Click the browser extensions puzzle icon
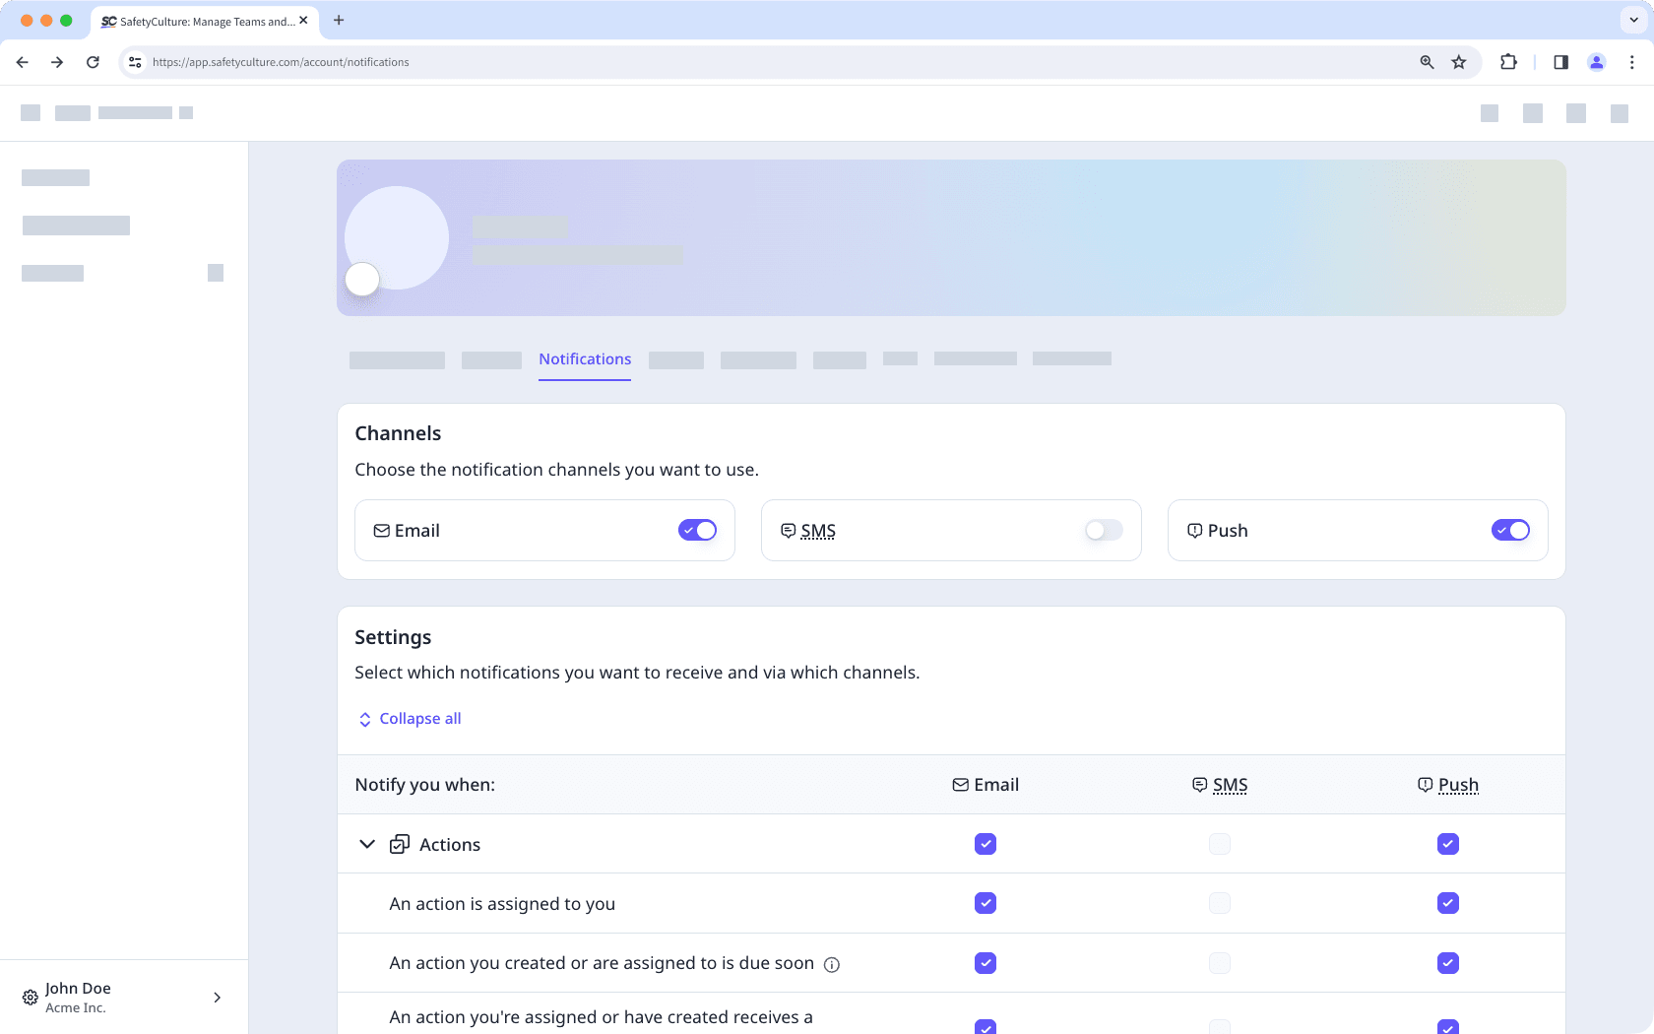Viewport: 1654px width, 1034px height. [1508, 61]
